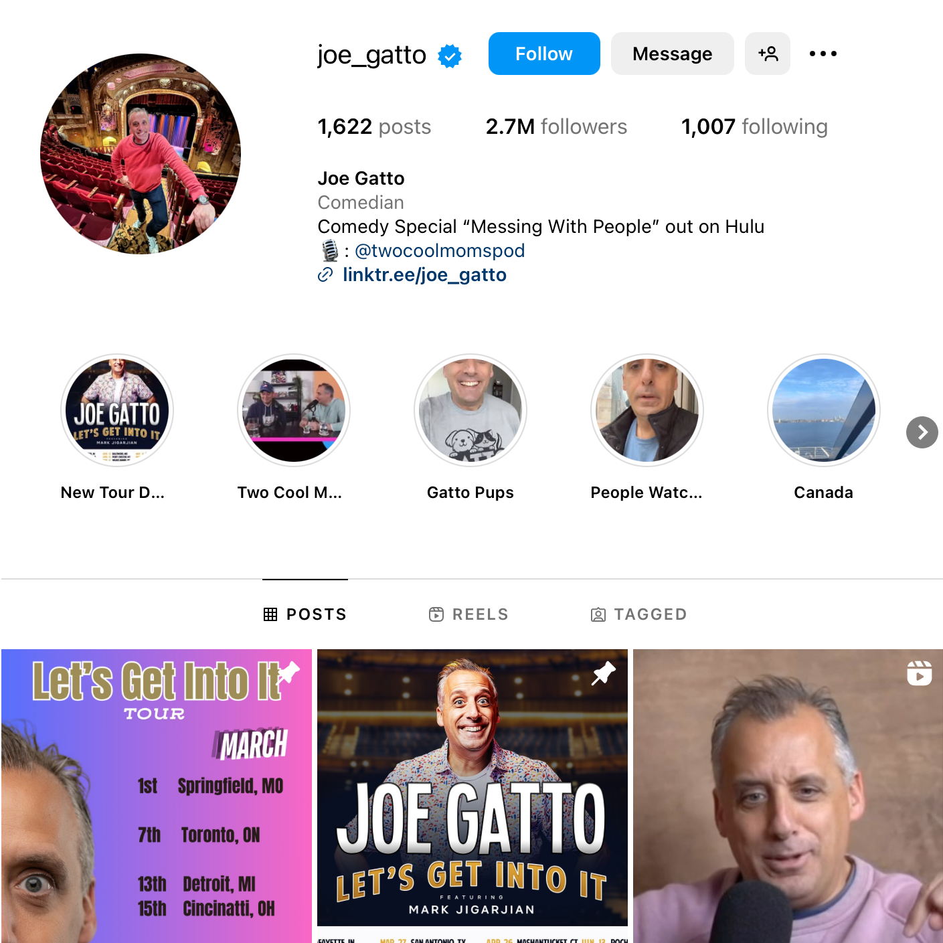Screen dimensions: 943x943
Task: Click the link chain icon in bio
Action: click(x=325, y=274)
